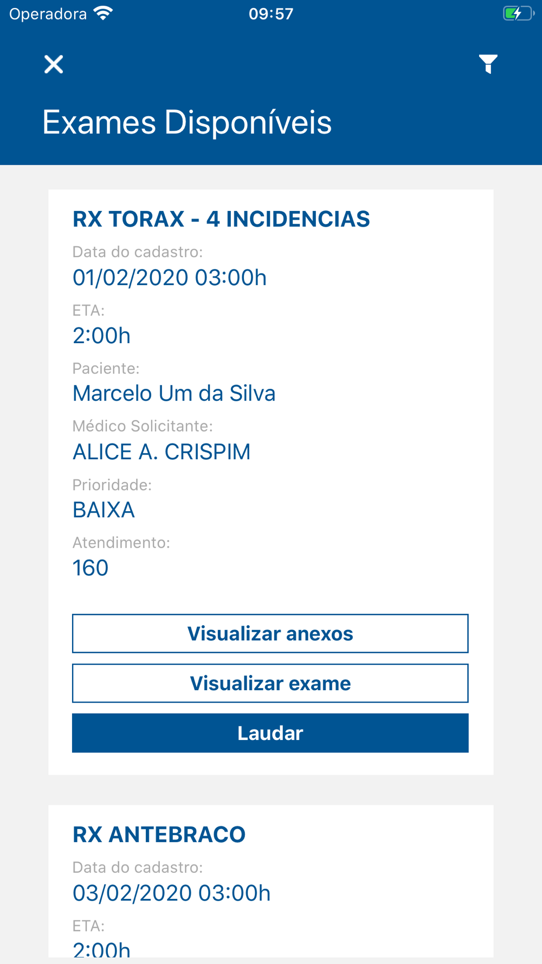Select the RX ANTEBRACO exam card title
The image size is (542, 964).
pyautogui.click(x=159, y=834)
